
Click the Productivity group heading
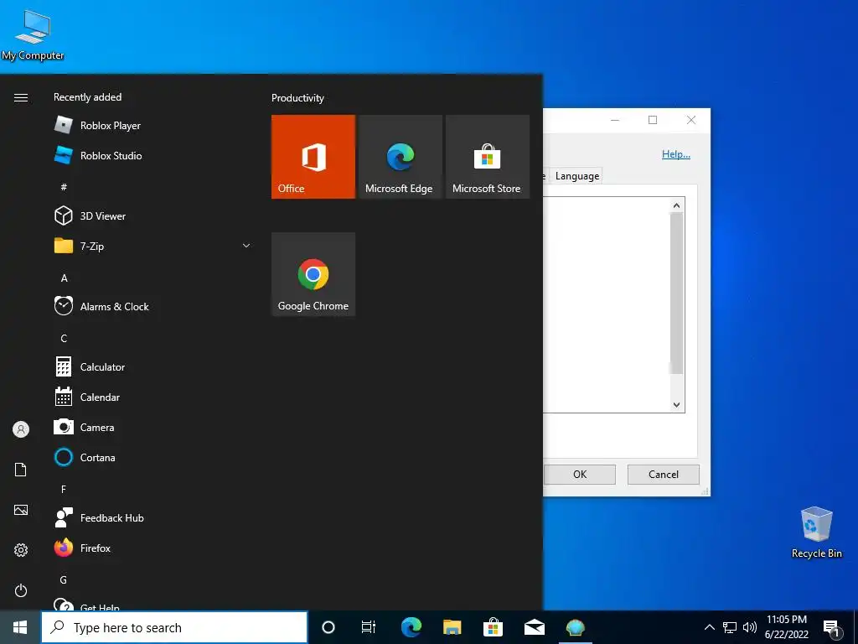pyautogui.click(x=297, y=98)
